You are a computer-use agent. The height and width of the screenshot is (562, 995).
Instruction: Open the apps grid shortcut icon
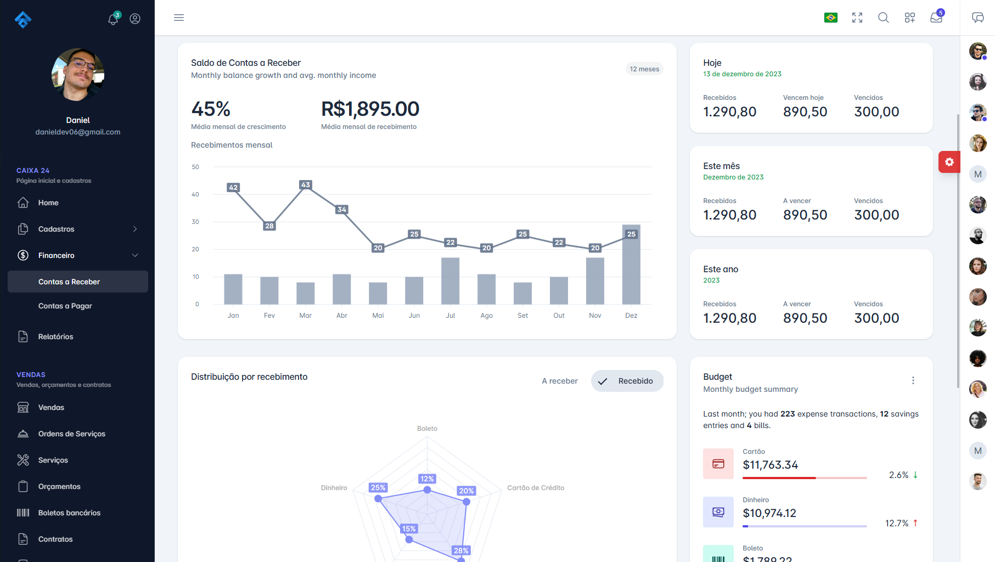point(910,18)
